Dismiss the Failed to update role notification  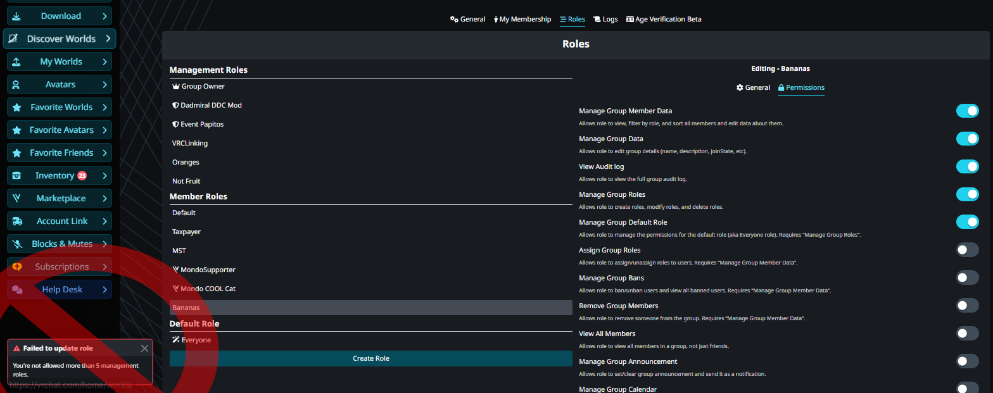pos(145,348)
